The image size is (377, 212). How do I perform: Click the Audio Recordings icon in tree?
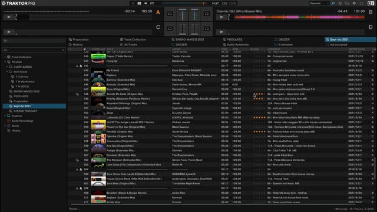(x=9, y=121)
